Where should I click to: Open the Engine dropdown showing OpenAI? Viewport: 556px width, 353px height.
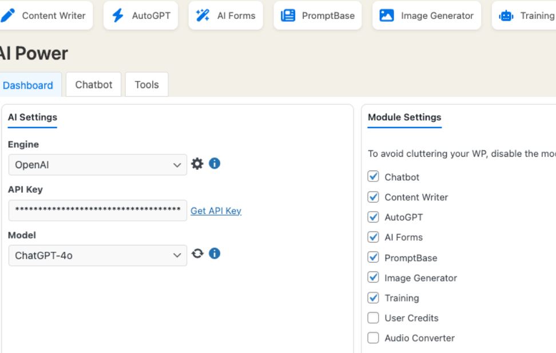click(97, 165)
